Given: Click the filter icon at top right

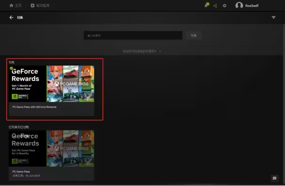Looking at the screenshot, I should 273,17.
